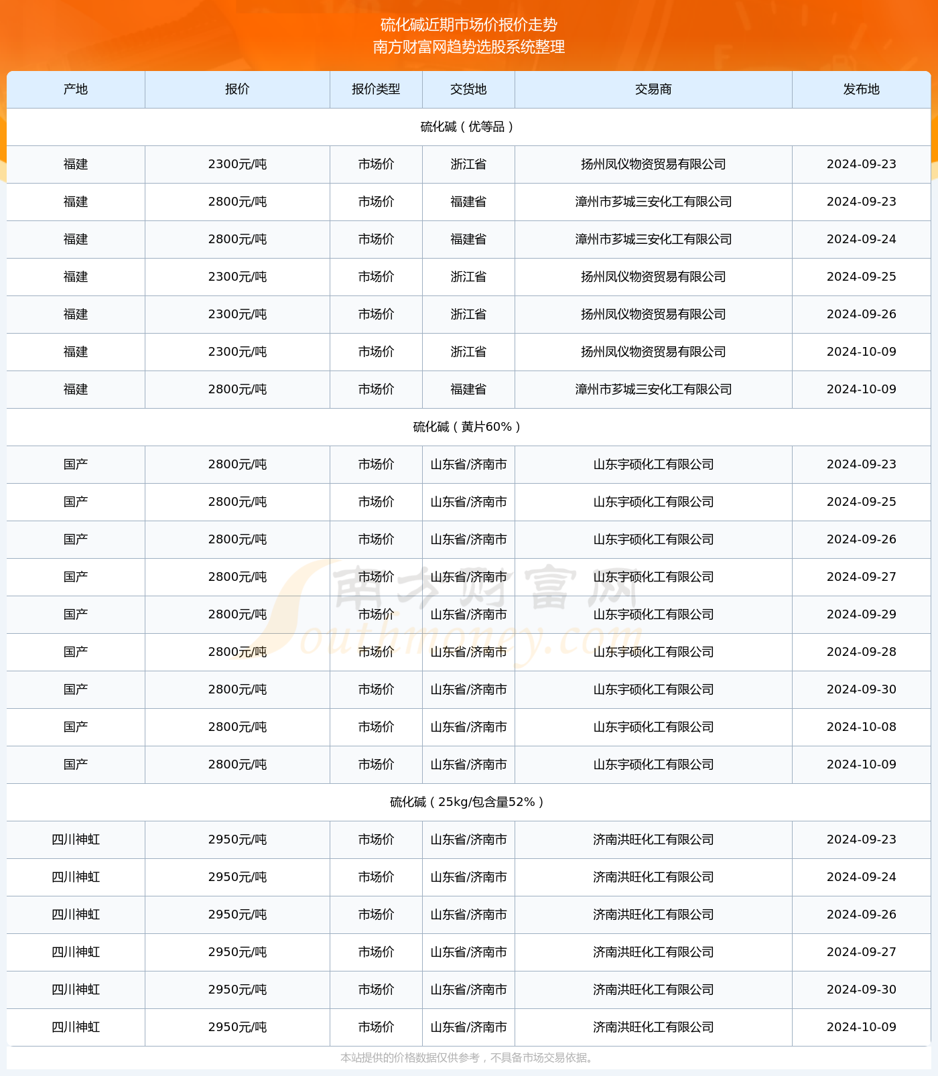This screenshot has width=938, height=1076.
Task: Click 2950元/吨 in the 四川神虹 2024-09-24 row
Action: coord(237,877)
